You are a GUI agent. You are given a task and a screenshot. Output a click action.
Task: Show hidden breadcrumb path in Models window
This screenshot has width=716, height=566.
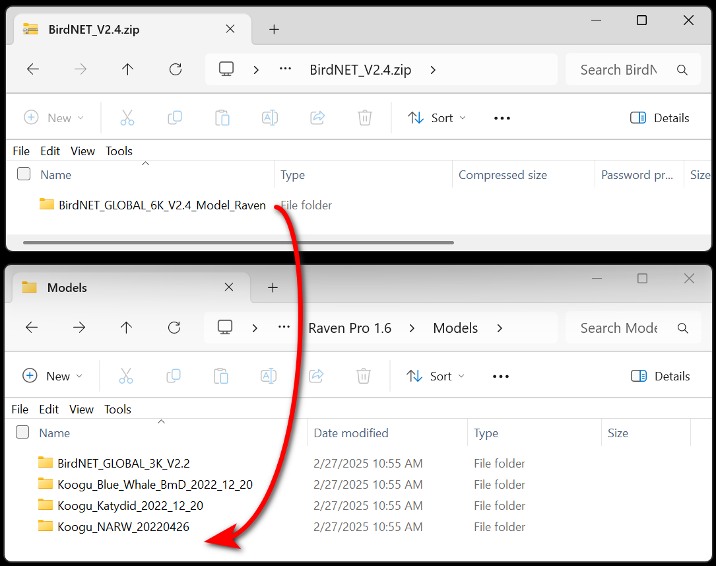[284, 327]
